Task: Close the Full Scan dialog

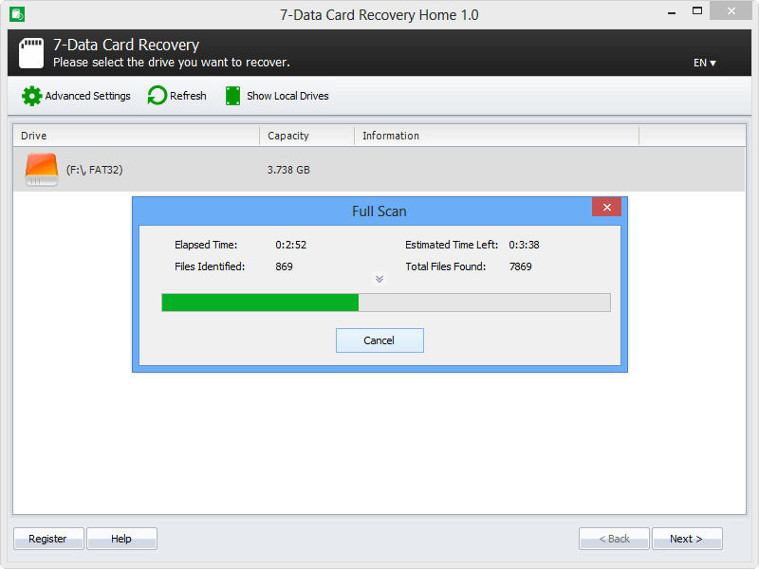Action: (x=606, y=207)
